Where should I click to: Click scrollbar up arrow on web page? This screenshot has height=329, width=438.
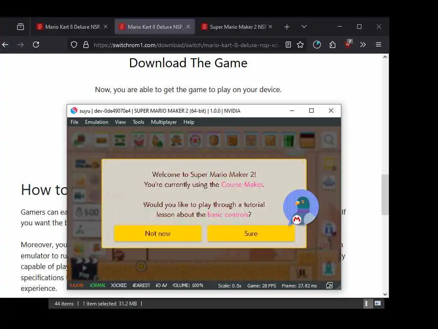tap(385, 57)
